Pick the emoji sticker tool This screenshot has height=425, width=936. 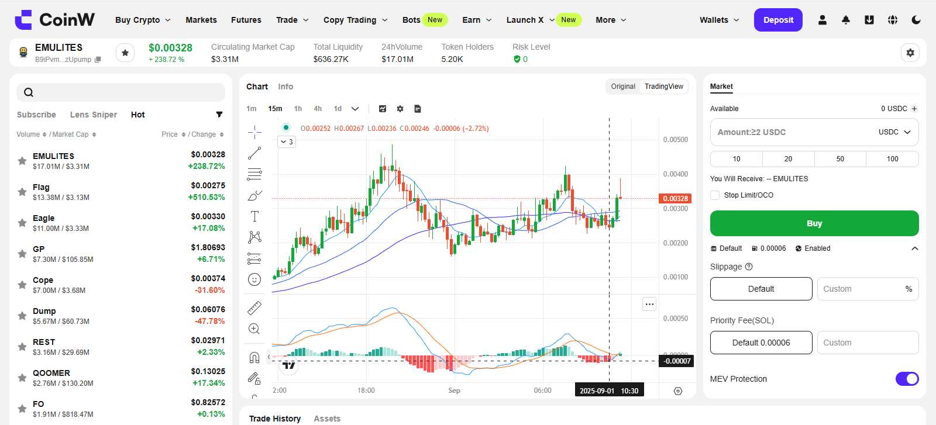click(x=254, y=279)
